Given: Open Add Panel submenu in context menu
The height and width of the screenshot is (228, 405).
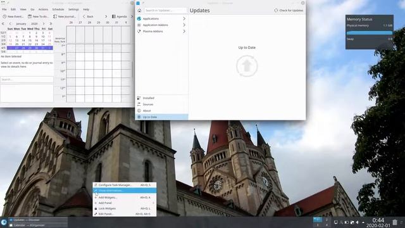Looking at the screenshot, I should 125,203.
